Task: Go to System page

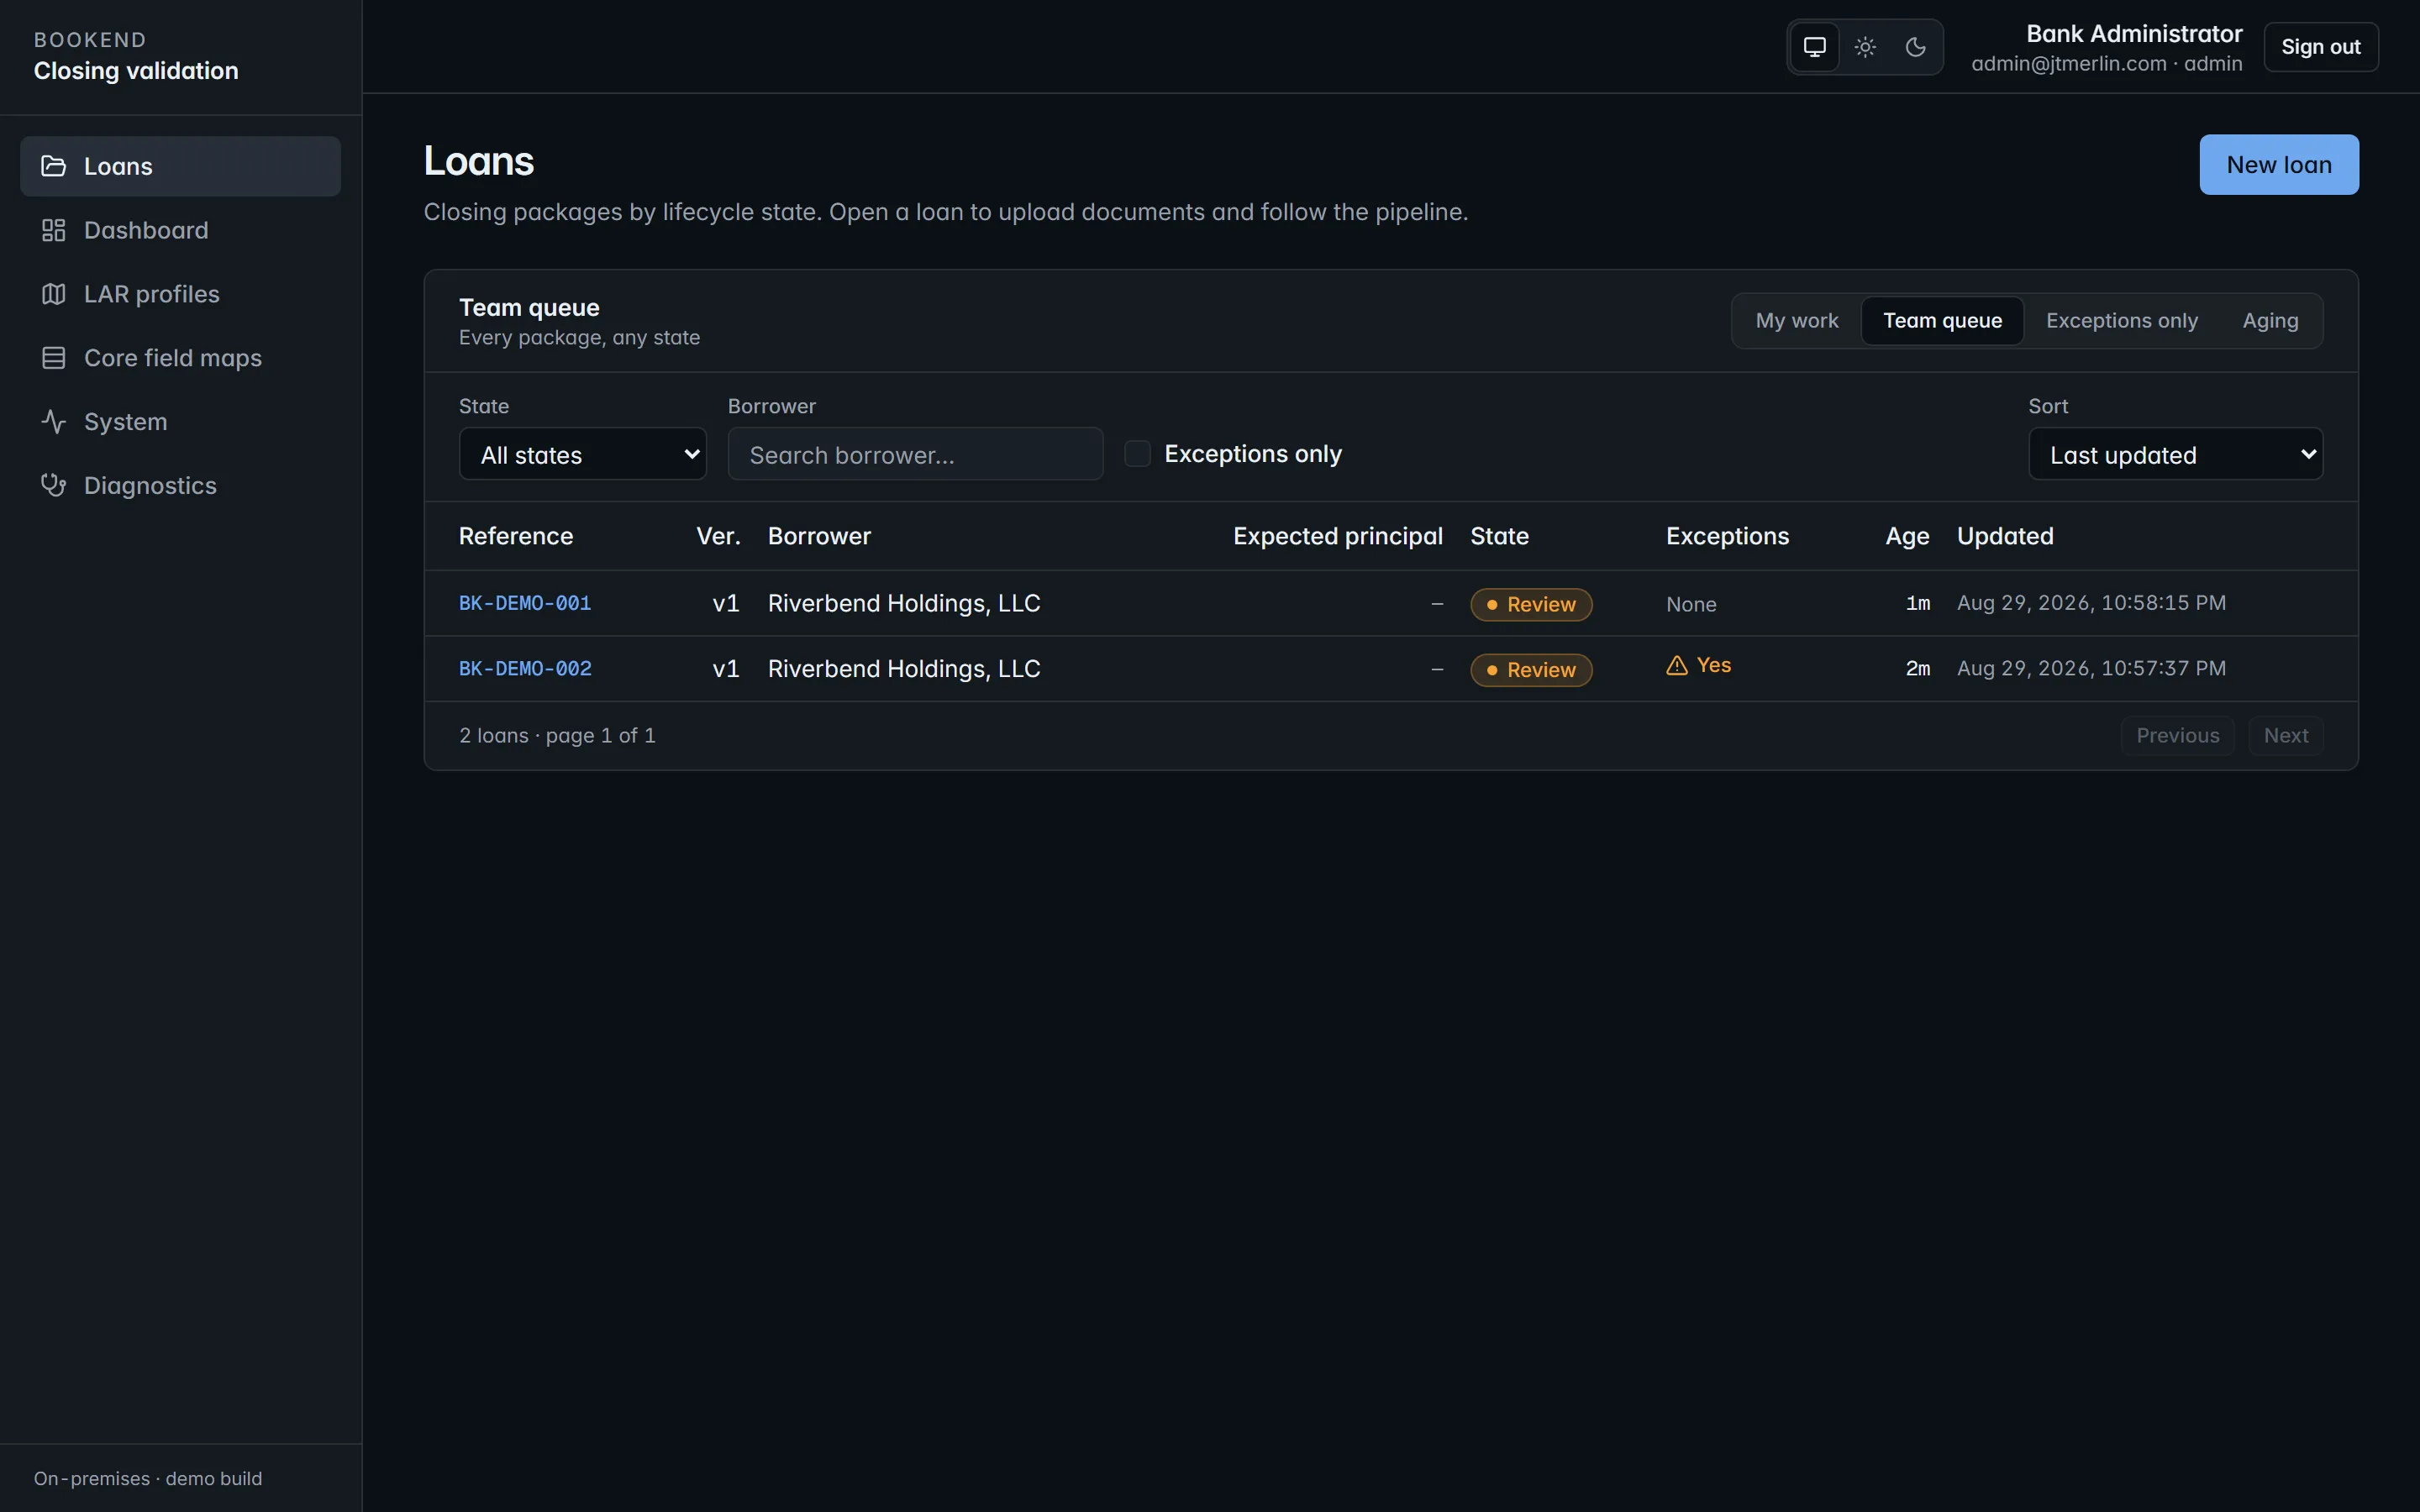Action: tap(180, 422)
